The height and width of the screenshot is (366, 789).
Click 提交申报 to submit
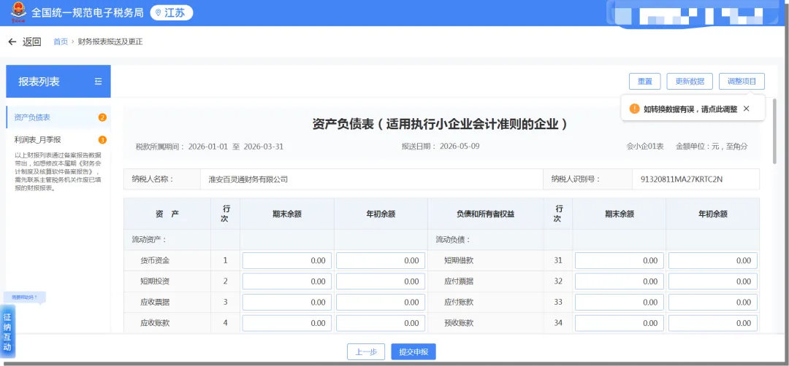pos(413,352)
